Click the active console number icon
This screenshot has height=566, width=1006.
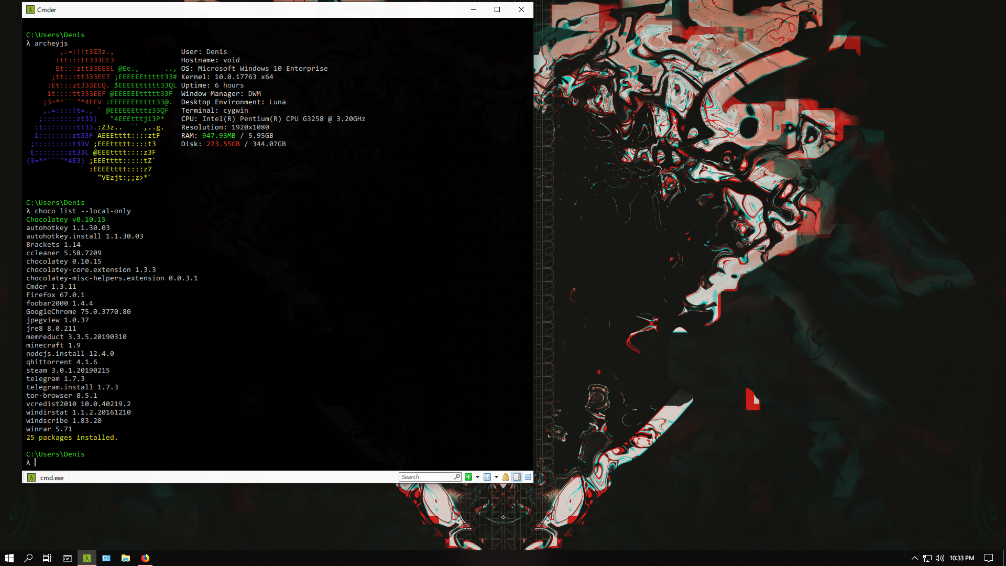tap(487, 477)
